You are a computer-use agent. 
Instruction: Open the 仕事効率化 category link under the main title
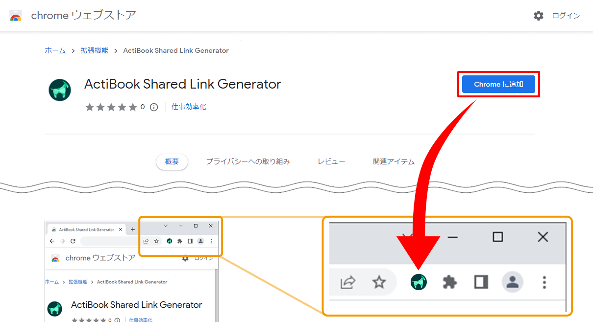(x=189, y=107)
